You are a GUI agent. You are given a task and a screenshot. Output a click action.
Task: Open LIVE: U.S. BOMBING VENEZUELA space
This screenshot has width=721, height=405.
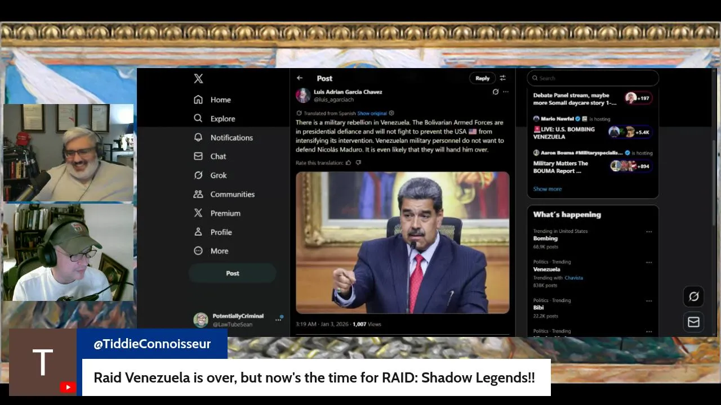(x=564, y=133)
